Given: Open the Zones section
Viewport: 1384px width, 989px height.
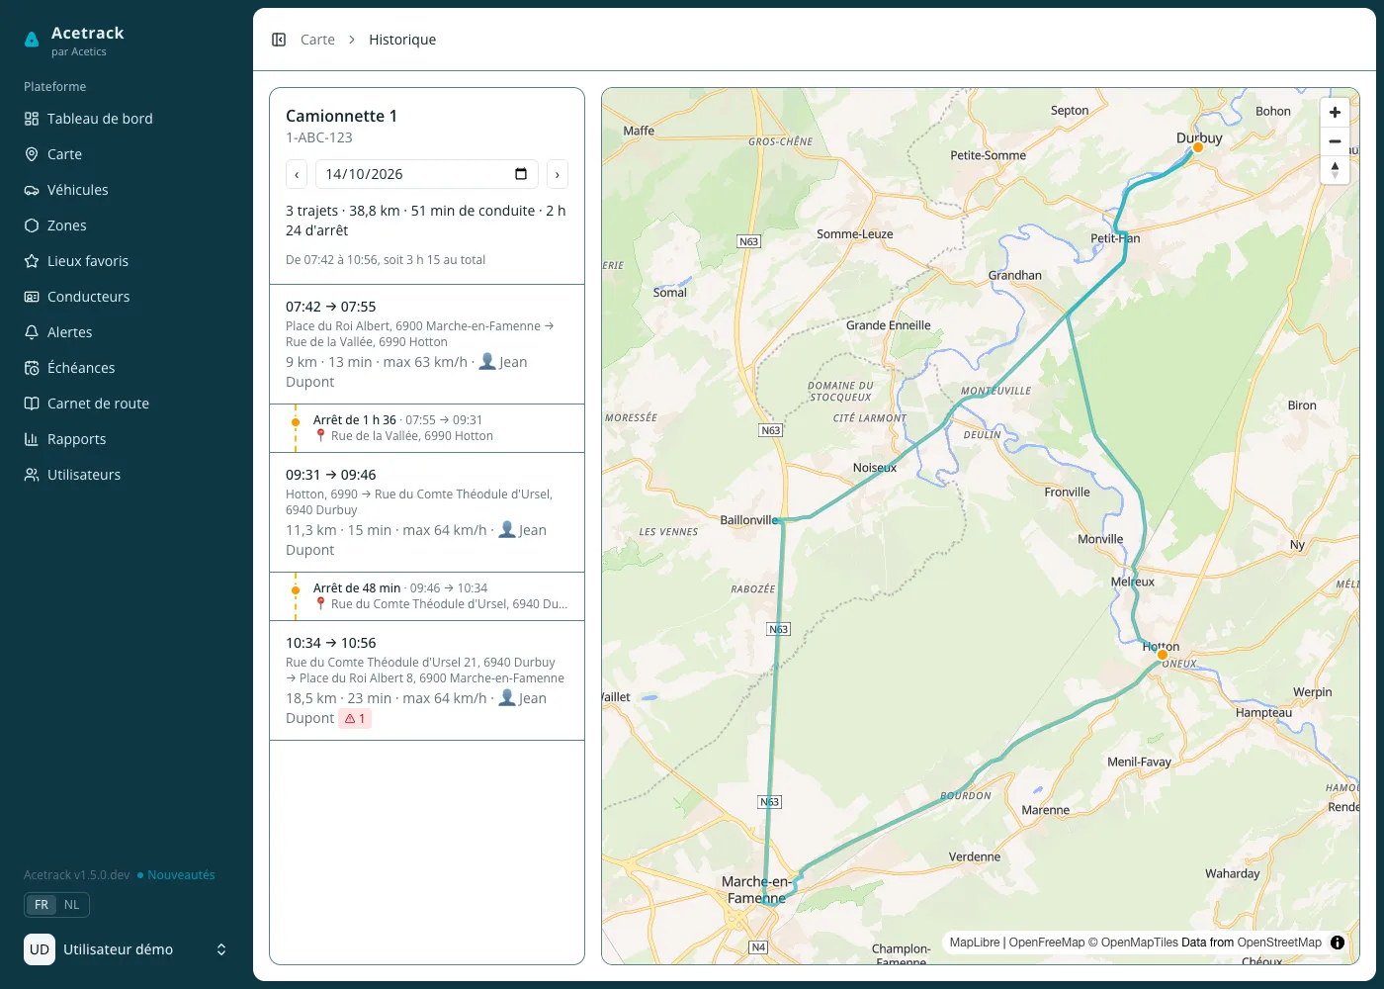Looking at the screenshot, I should tap(127, 225).
